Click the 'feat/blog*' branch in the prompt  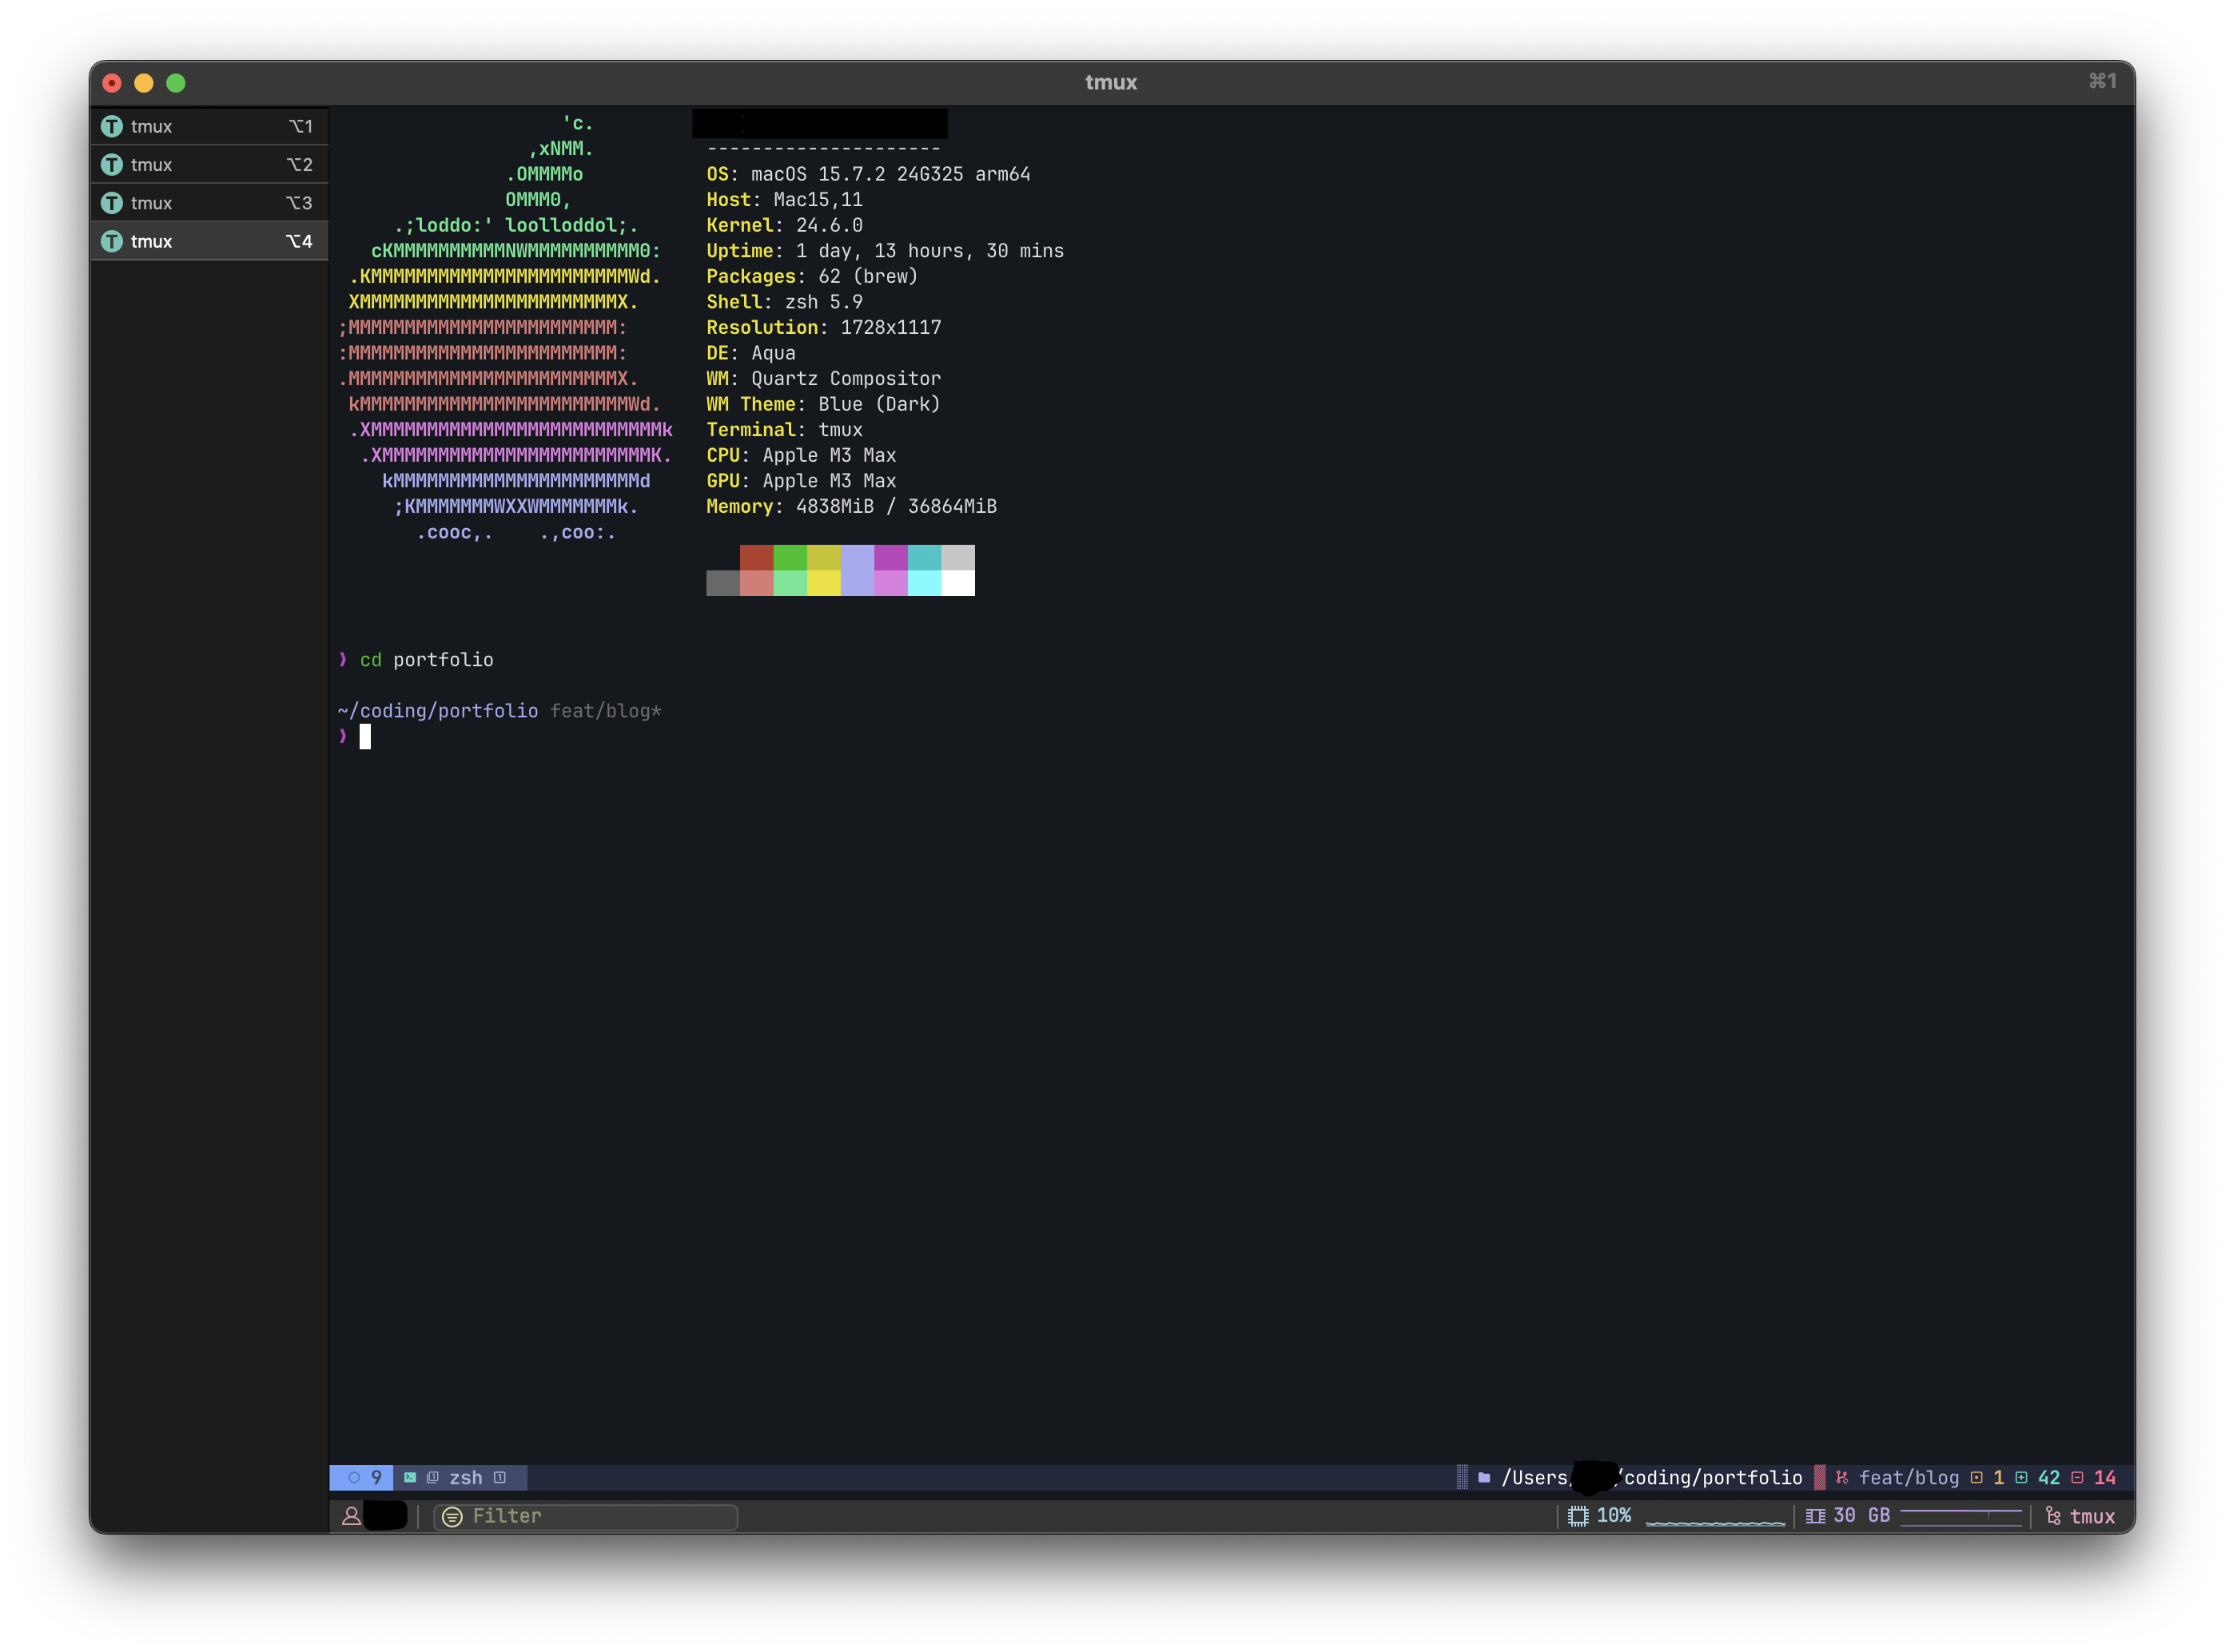[605, 710]
